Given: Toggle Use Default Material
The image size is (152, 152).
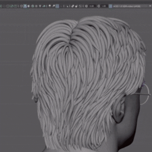Looking at the screenshot, I should tap(28, 6).
